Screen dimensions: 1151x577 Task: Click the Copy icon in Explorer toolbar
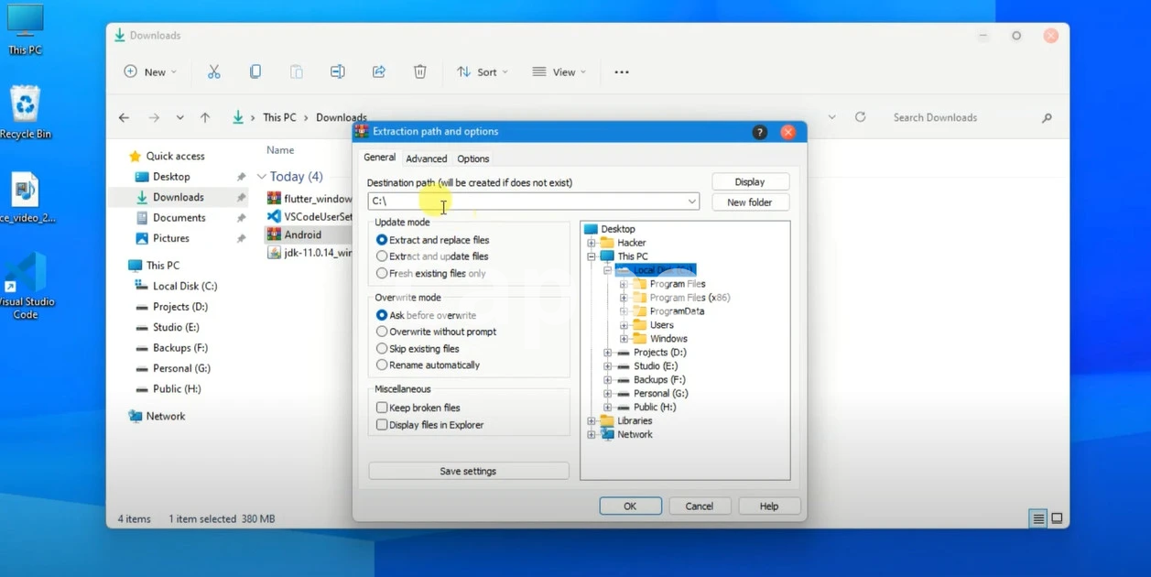point(255,71)
